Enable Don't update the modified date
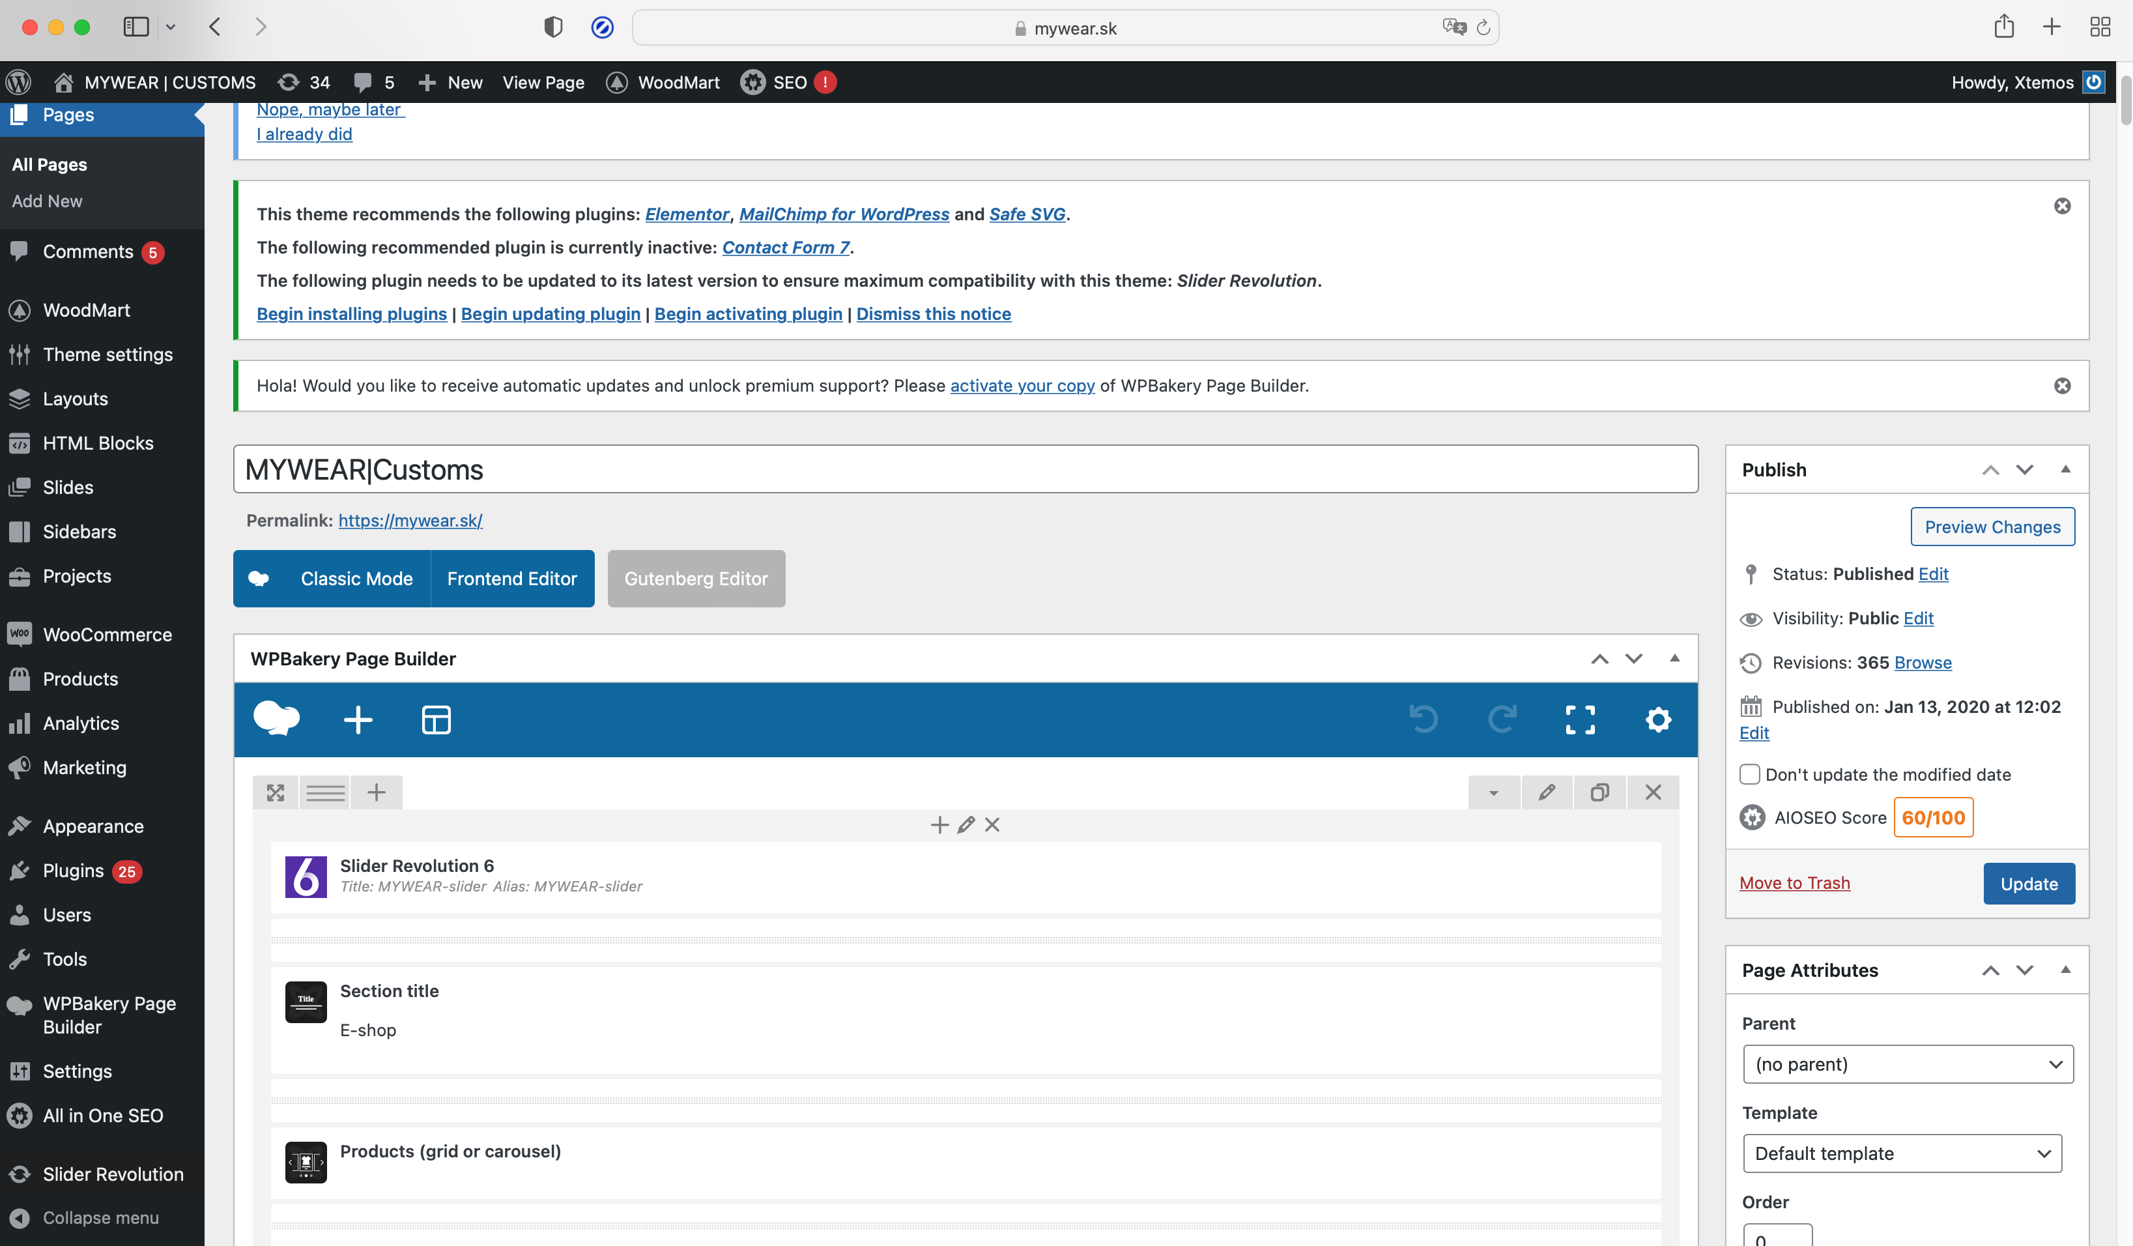Screen dimensions: 2133x1246 click(1749, 774)
